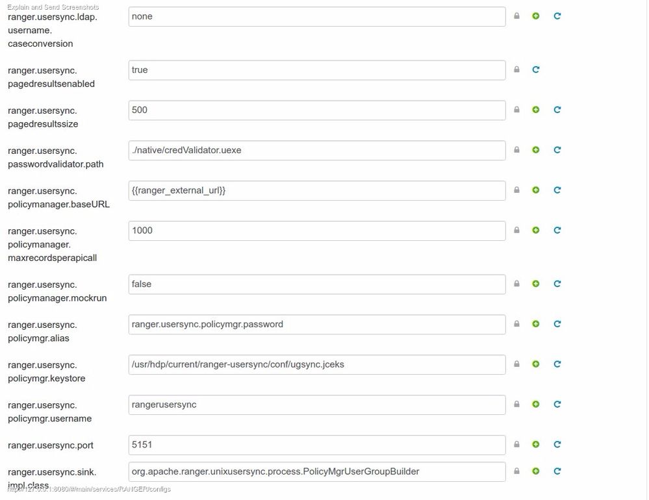
Task: Click refresh icon for ranger.usersync.pagedresultsenabled
Action: tap(536, 69)
